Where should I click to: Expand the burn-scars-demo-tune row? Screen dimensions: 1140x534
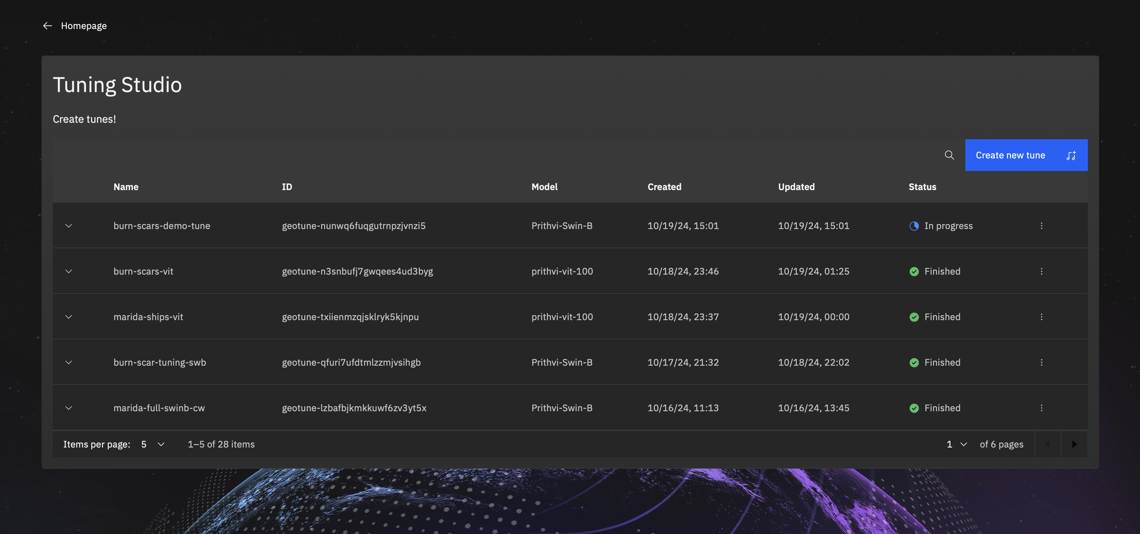[x=69, y=226]
